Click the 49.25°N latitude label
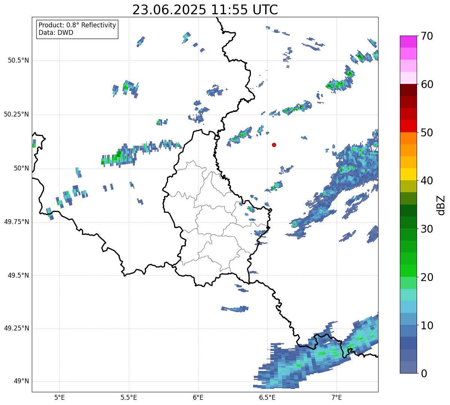Screen dimensions: 450x405 pyautogui.click(x=16, y=328)
